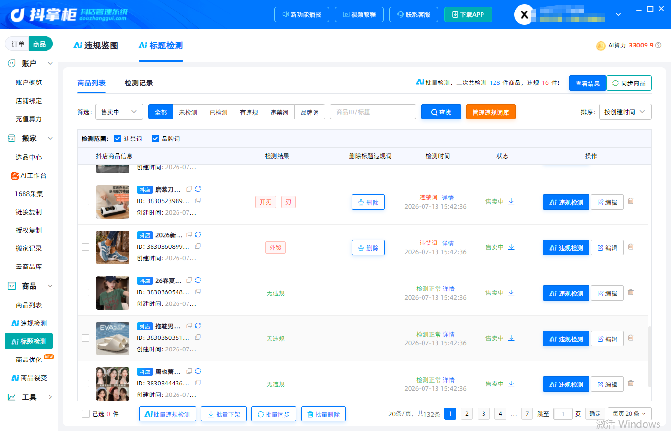Click the trash icon in the 磨菜刀 row
This screenshot has height=431, width=671.
(631, 201)
